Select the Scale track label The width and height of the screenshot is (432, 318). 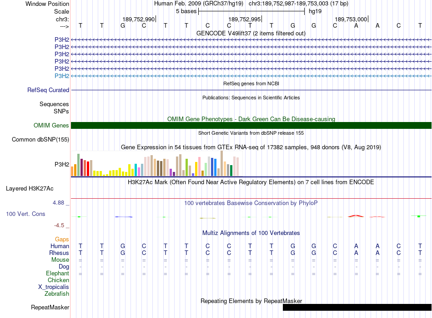[61, 11]
